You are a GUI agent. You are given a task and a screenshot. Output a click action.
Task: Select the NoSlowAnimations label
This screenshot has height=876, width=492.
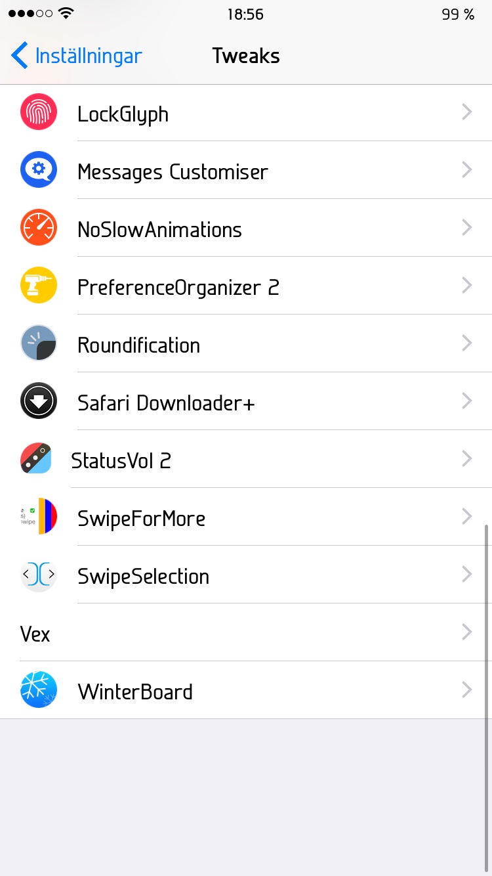coord(159,230)
